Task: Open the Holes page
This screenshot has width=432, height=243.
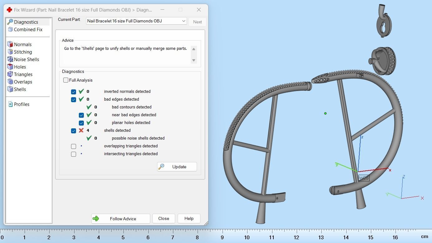Action: click(x=20, y=67)
